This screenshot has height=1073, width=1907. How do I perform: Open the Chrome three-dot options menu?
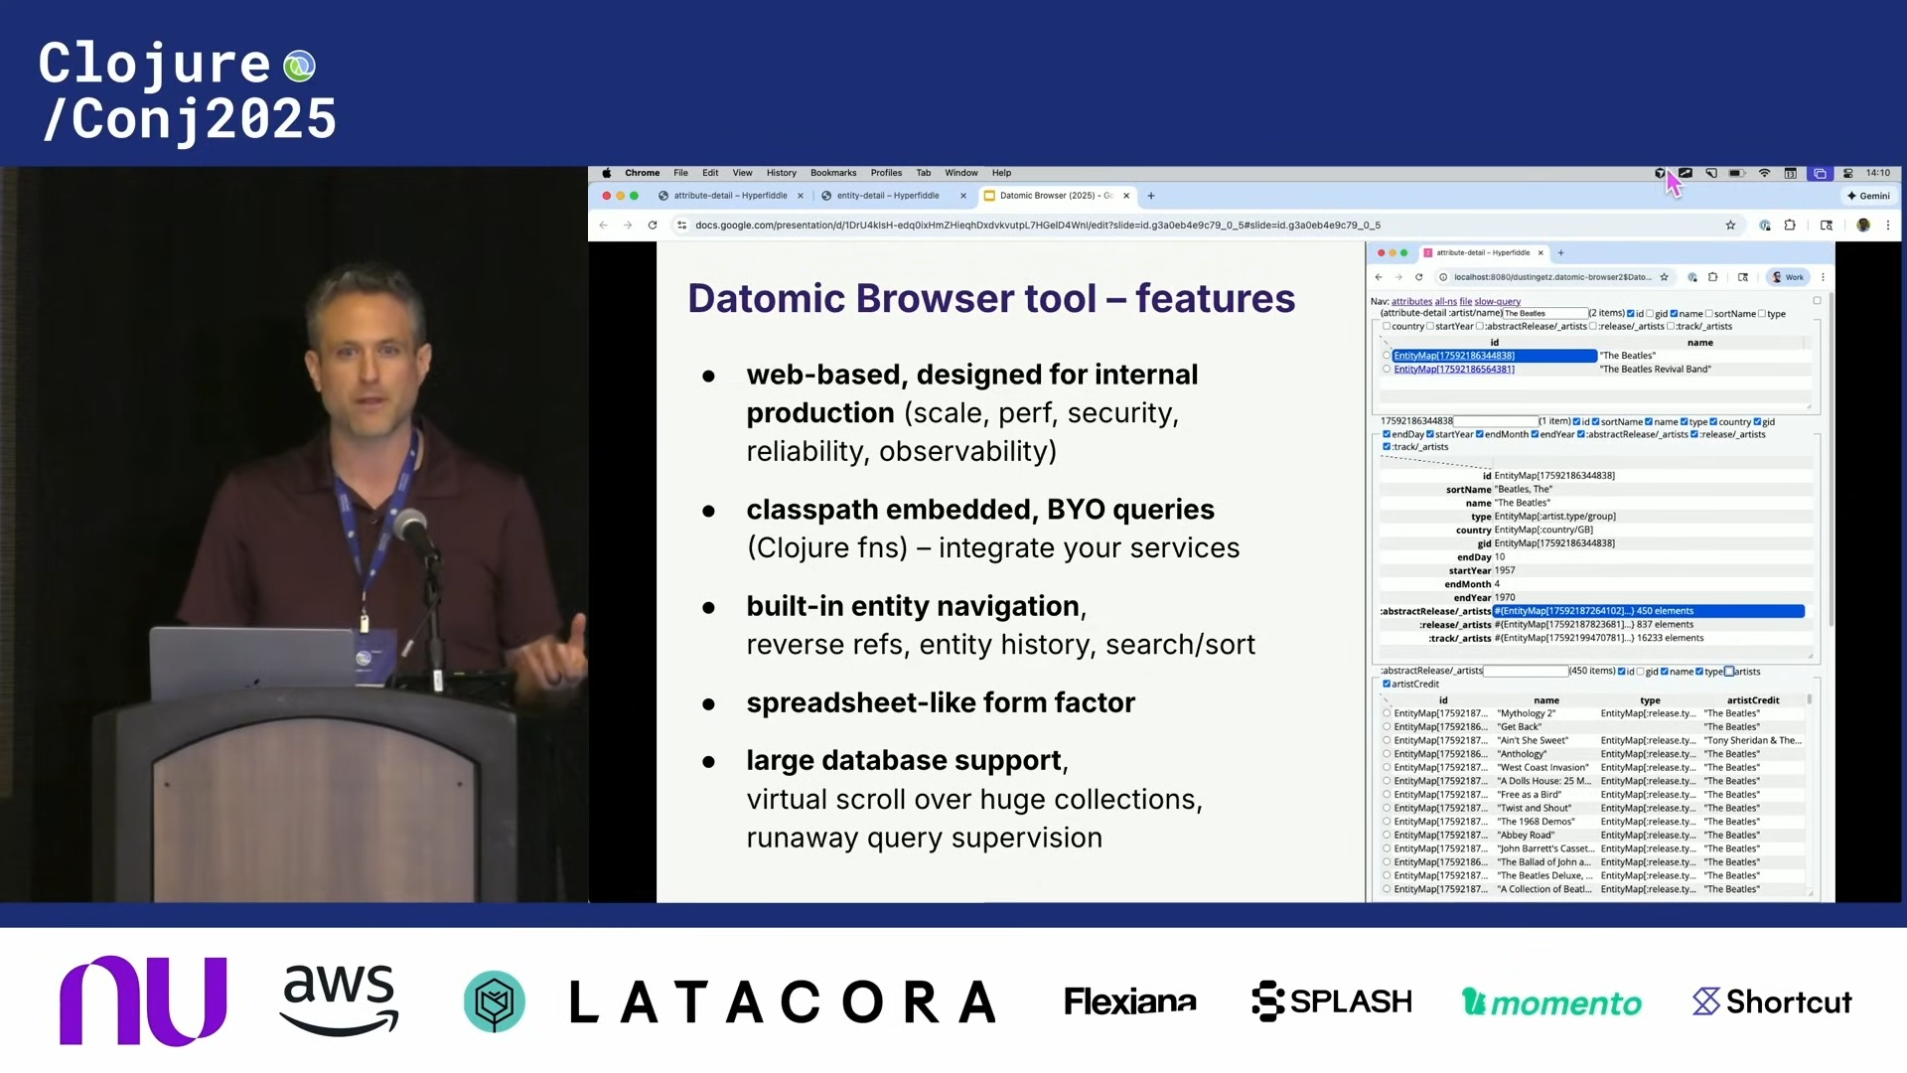pyautogui.click(x=1889, y=226)
